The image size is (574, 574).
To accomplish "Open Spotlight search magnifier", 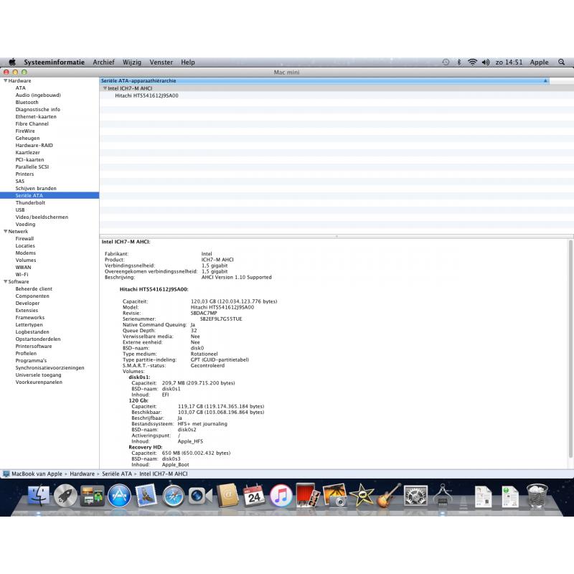I will coord(562,62).
